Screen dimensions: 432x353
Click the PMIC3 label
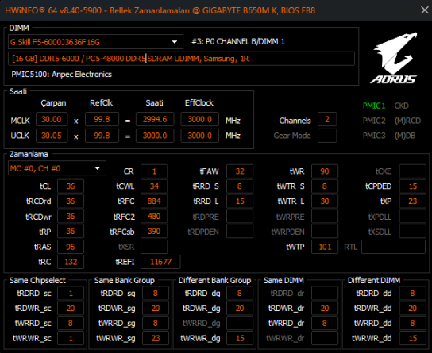coord(374,136)
